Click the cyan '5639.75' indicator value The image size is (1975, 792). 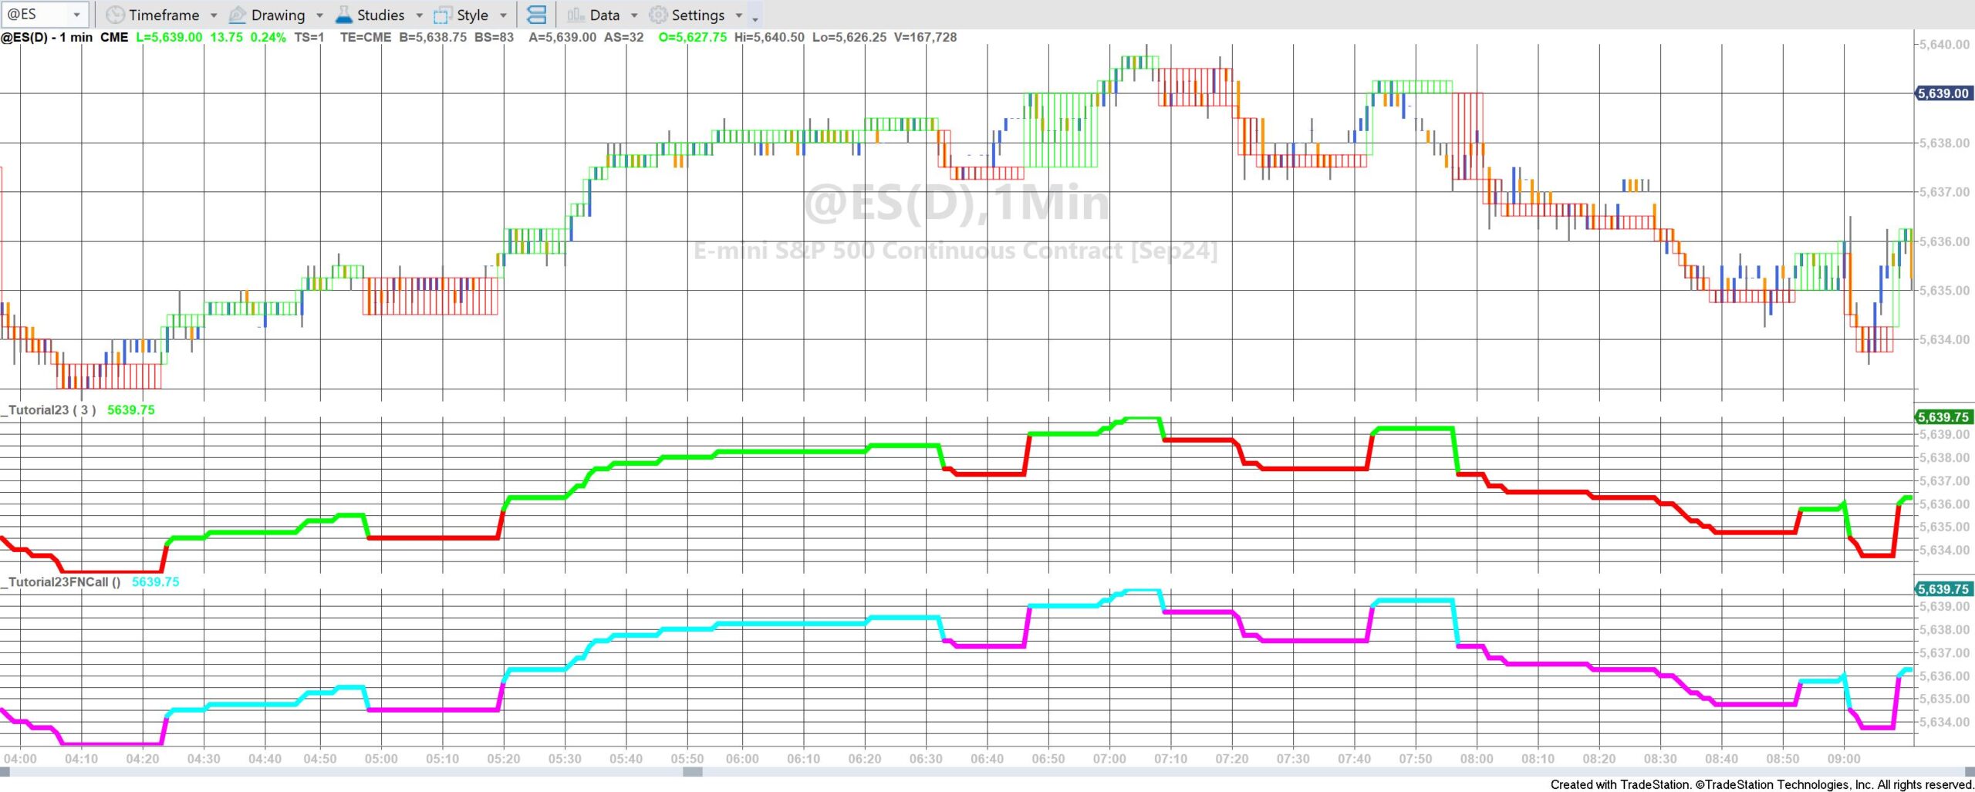pyautogui.click(x=155, y=582)
